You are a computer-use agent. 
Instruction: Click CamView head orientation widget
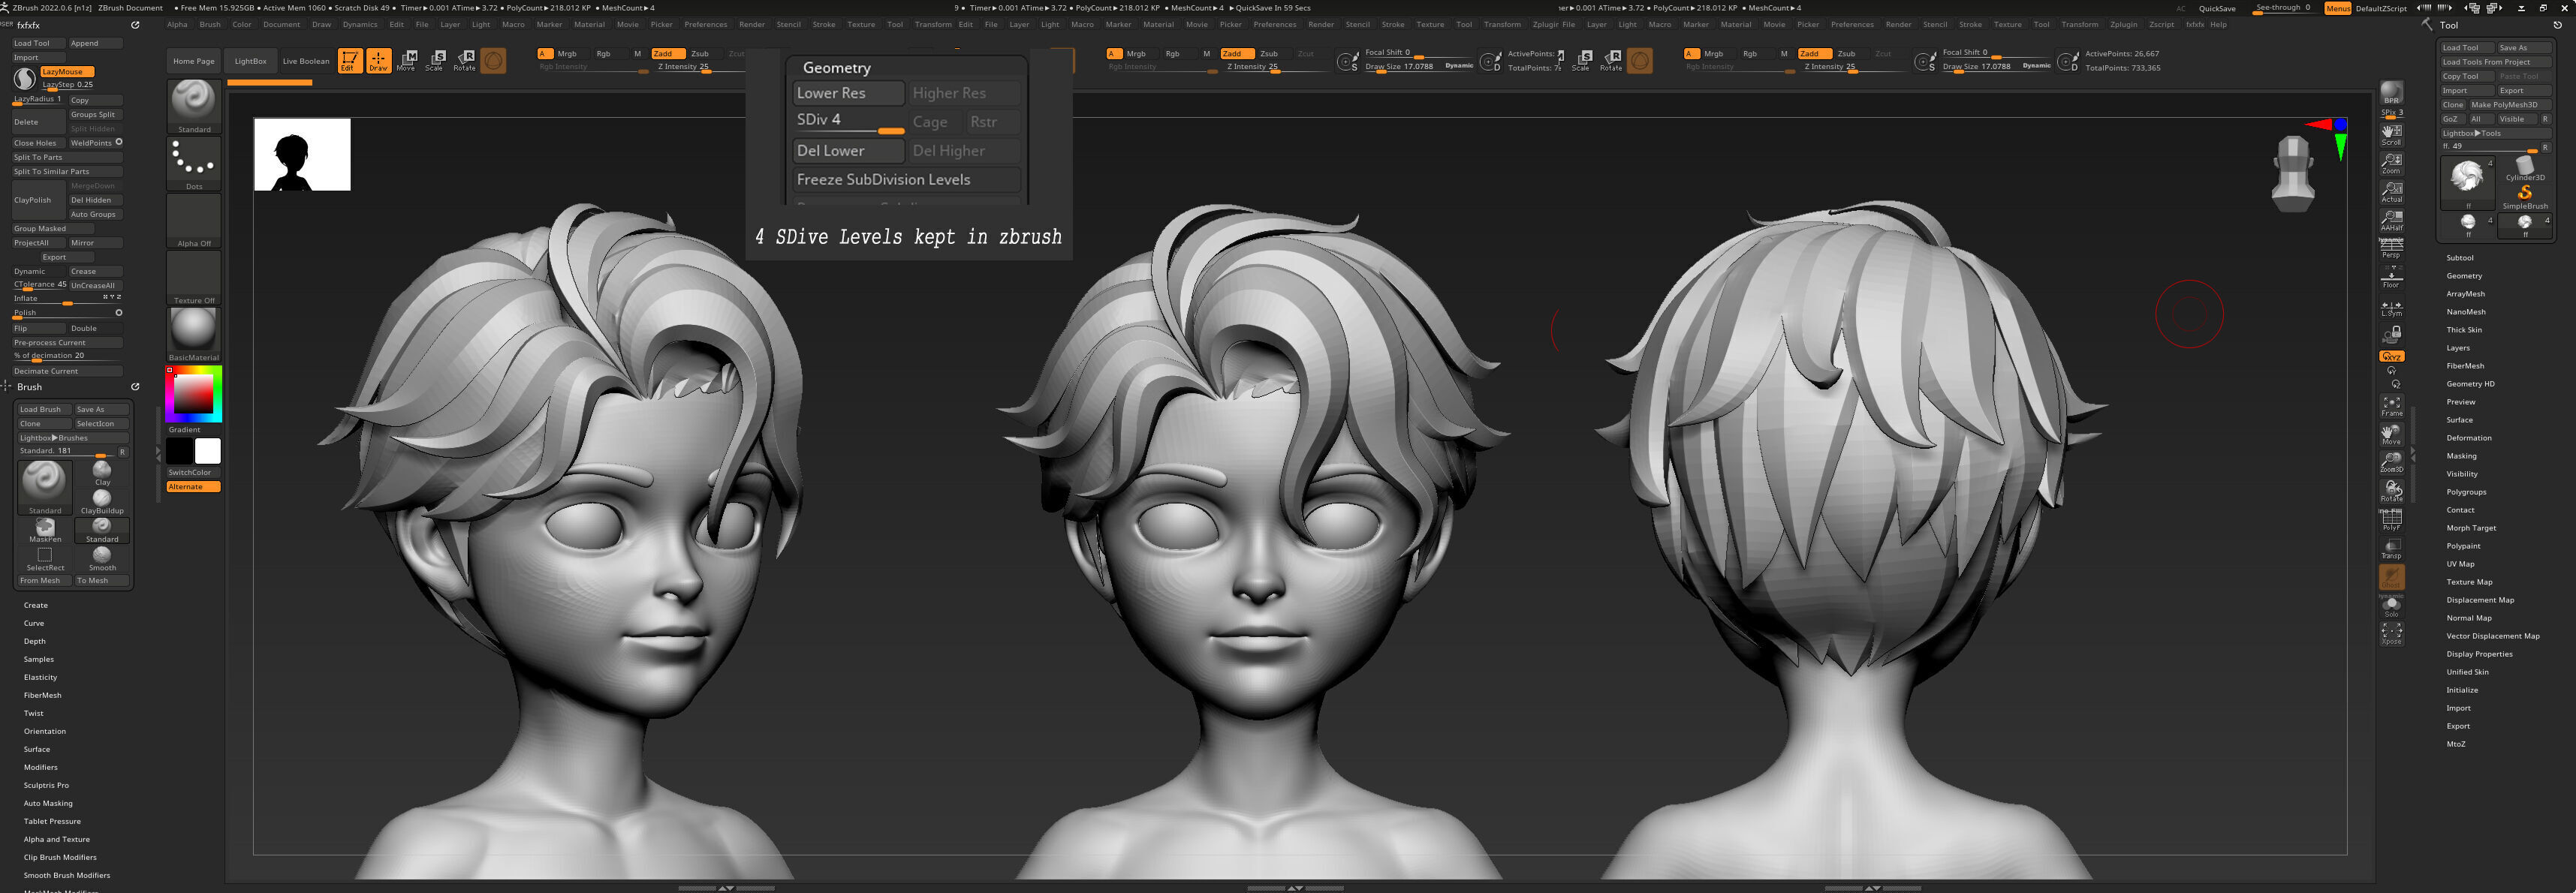2293,173
